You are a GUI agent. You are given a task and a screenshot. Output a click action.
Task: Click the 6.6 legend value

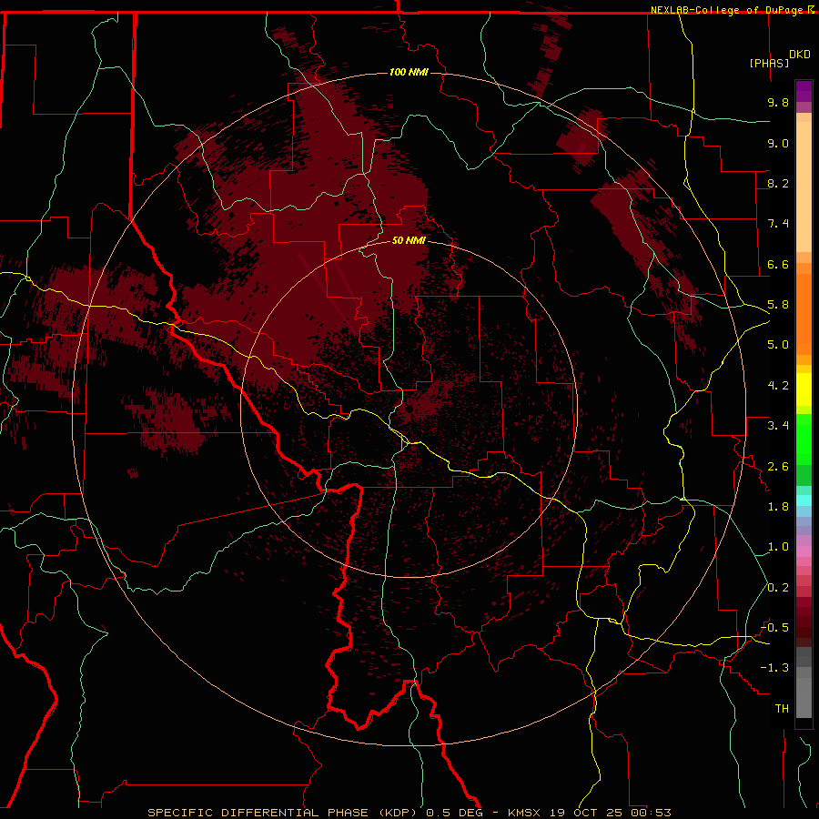(778, 264)
